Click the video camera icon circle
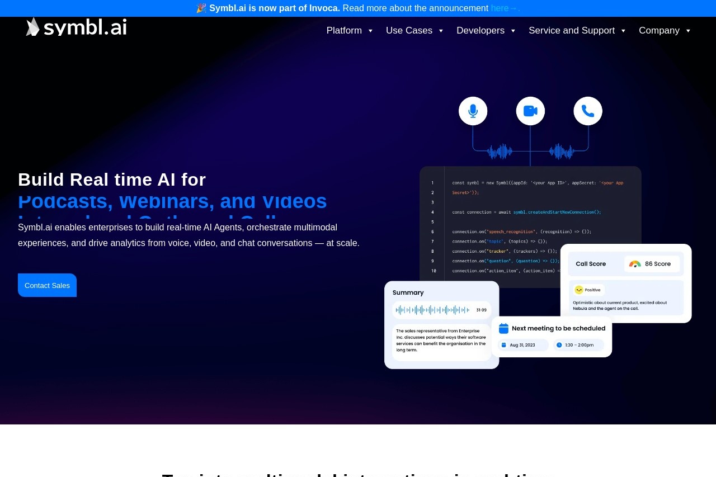 (x=530, y=111)
